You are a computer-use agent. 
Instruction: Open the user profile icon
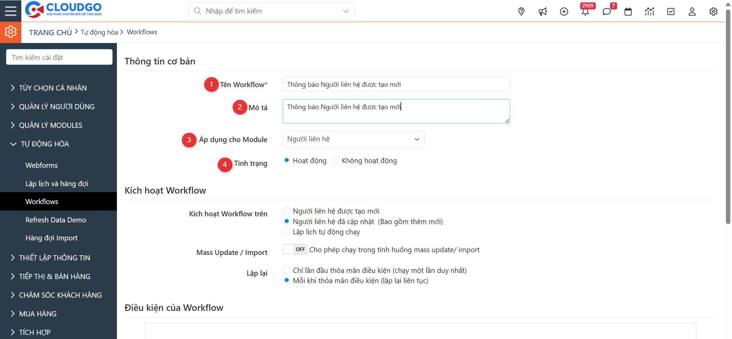click(692, 11)
